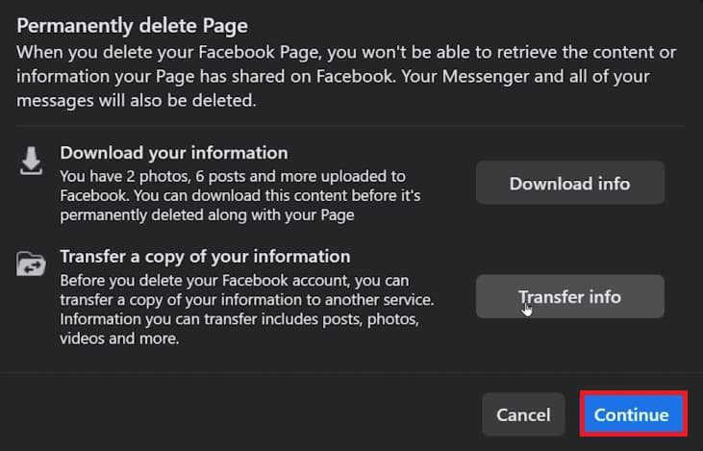Select the bold 'Transfer a copy of your information' heading
This screenshot has height=451, width=703.
click(205, 257)
